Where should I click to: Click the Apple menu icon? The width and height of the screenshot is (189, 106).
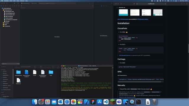pos(2,1)
